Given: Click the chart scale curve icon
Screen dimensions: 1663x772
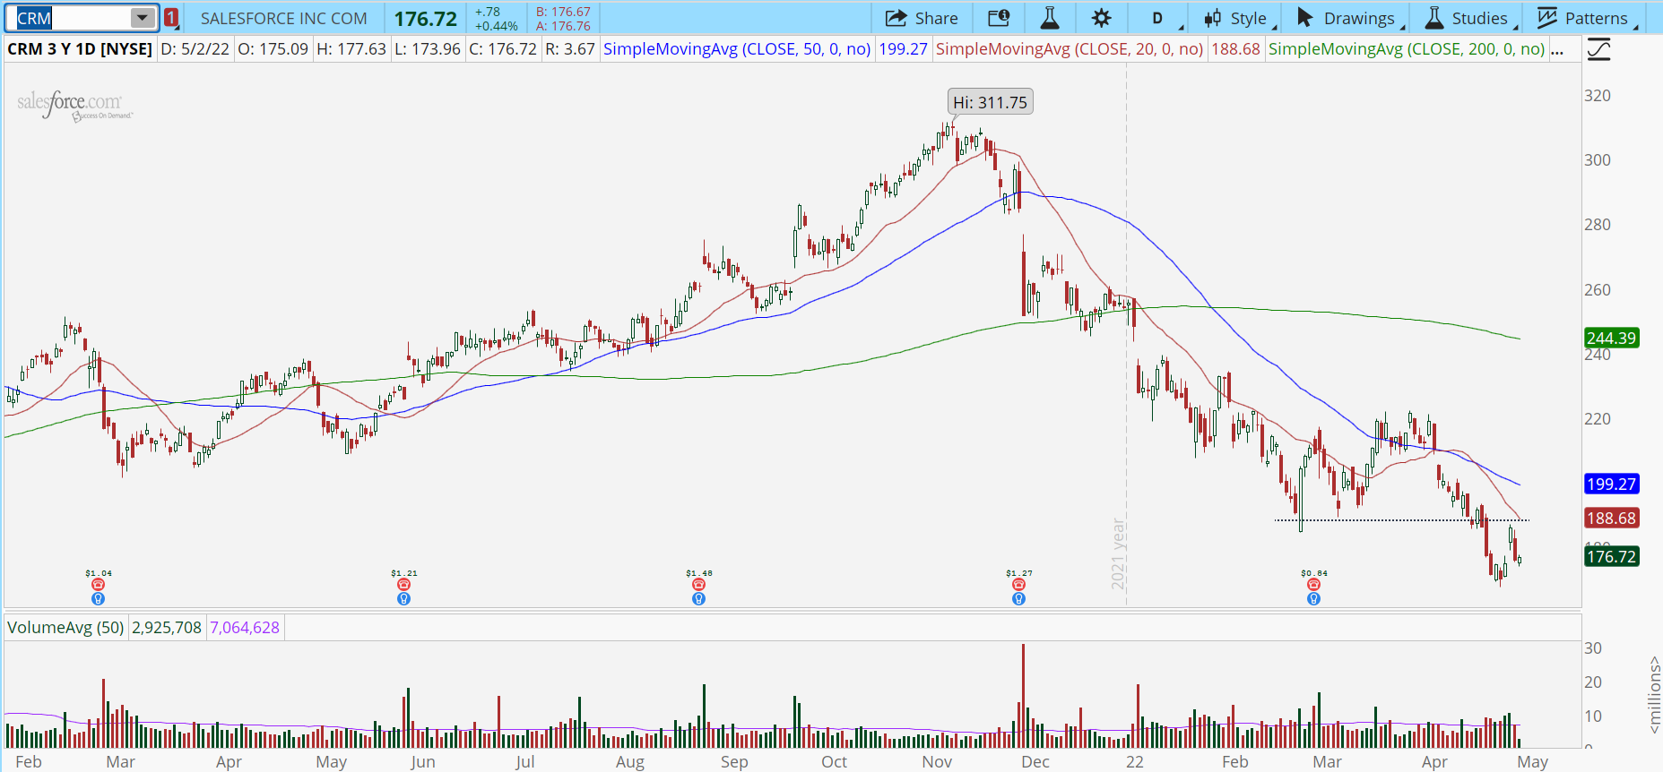Looking at the screenshot, I should [x=1598, y=49].
